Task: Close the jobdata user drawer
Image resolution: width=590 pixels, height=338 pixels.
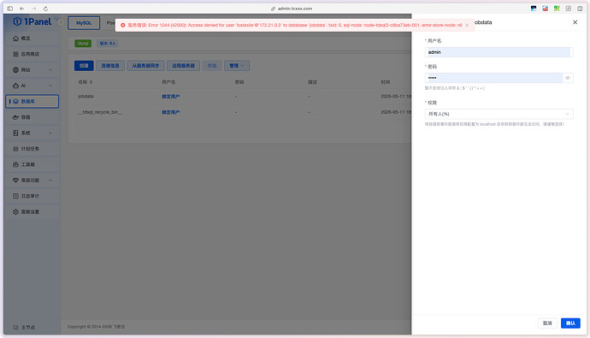Action: 575,22
